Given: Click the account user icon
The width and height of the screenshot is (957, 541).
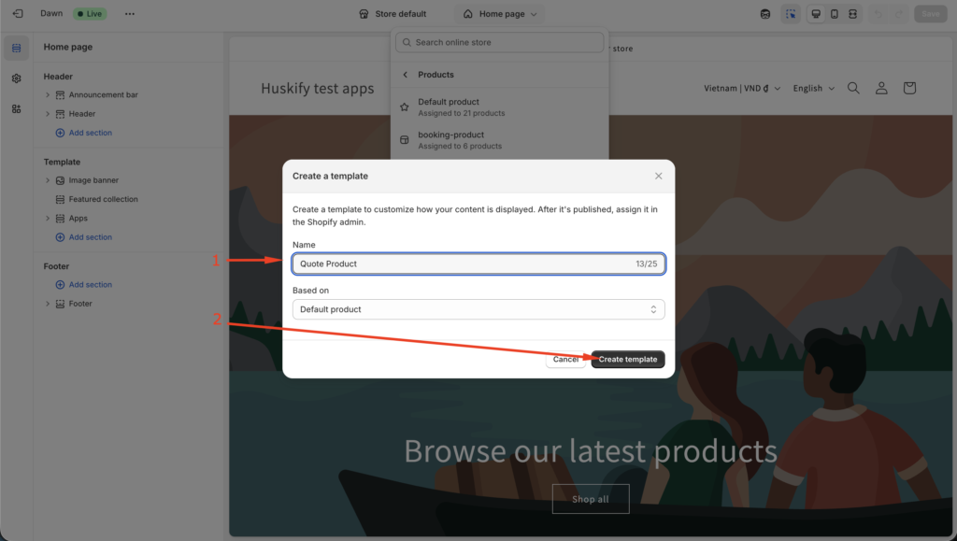Looking at the screenshot, I should click(x=881, y=88).
